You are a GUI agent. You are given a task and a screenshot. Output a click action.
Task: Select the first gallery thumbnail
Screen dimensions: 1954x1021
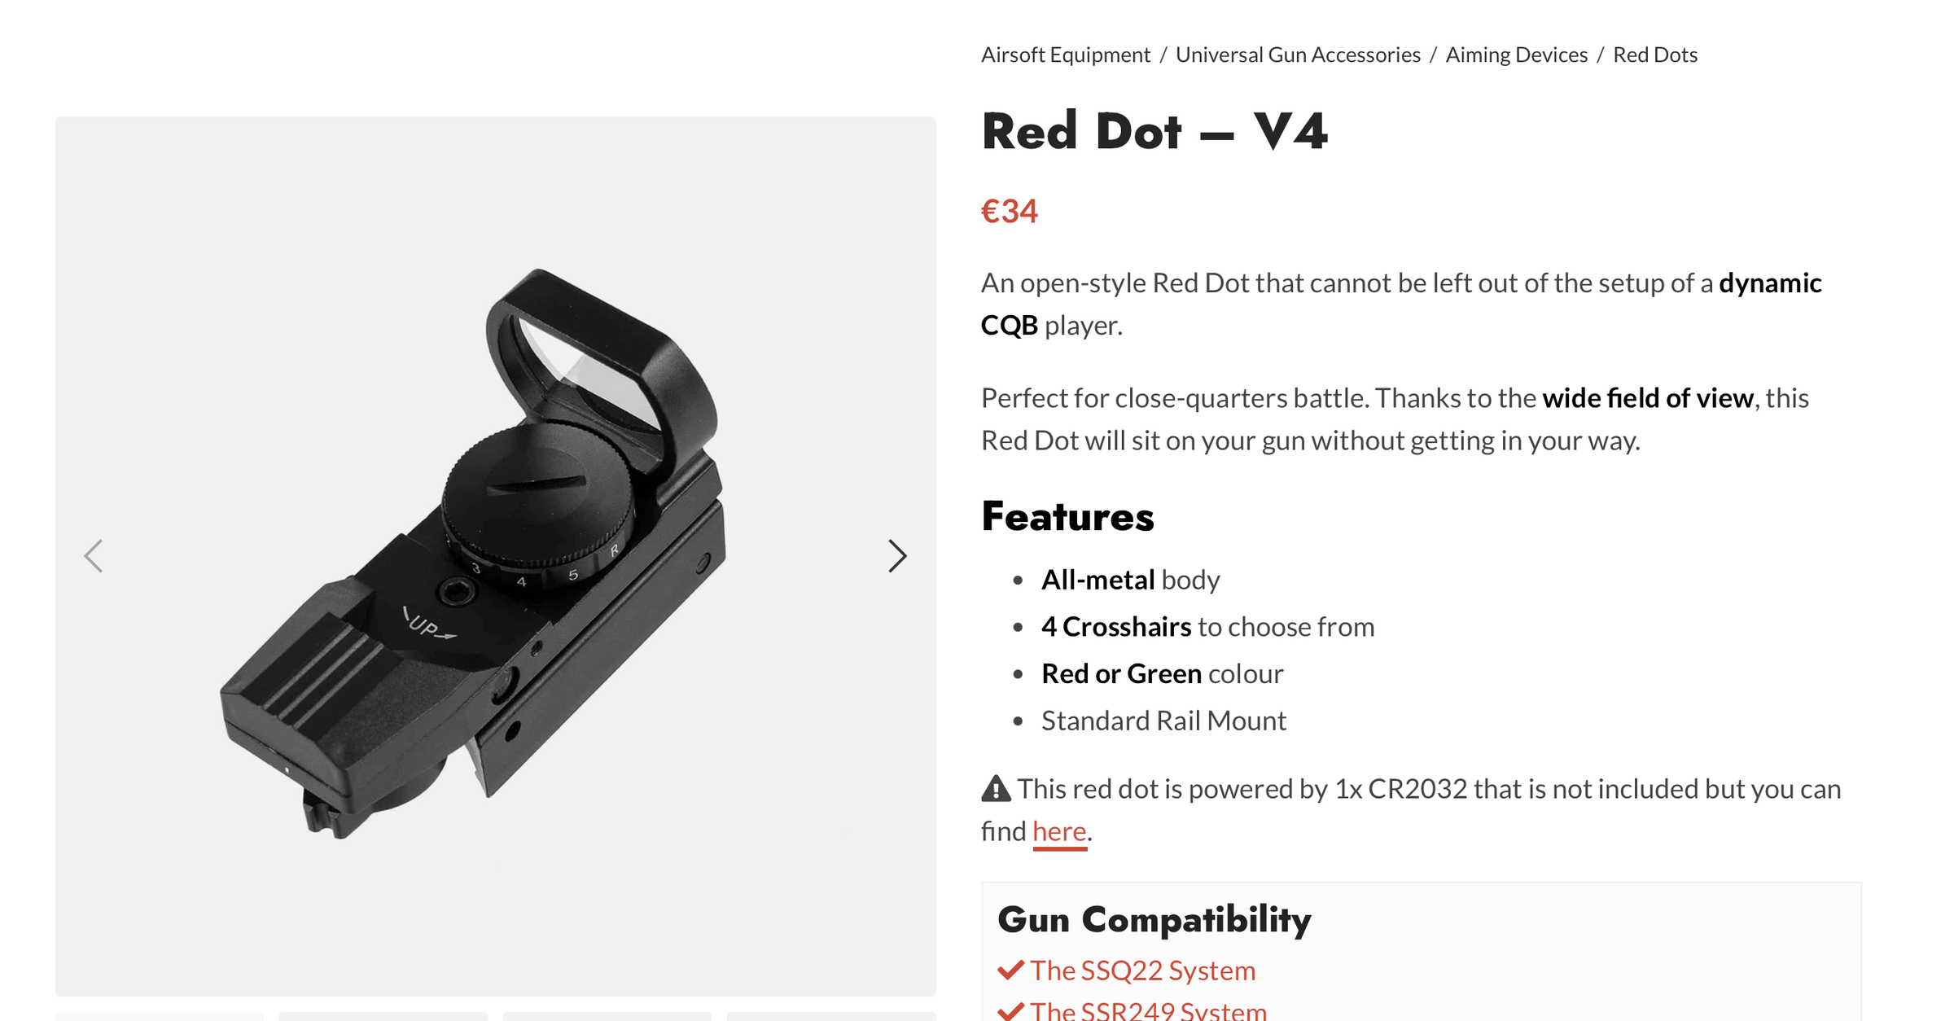point(160,1017)
